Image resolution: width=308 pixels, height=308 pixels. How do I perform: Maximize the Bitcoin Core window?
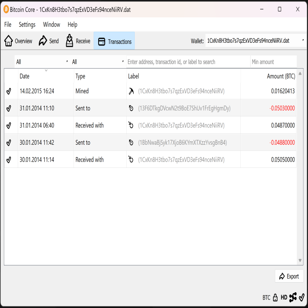(280, 9)
